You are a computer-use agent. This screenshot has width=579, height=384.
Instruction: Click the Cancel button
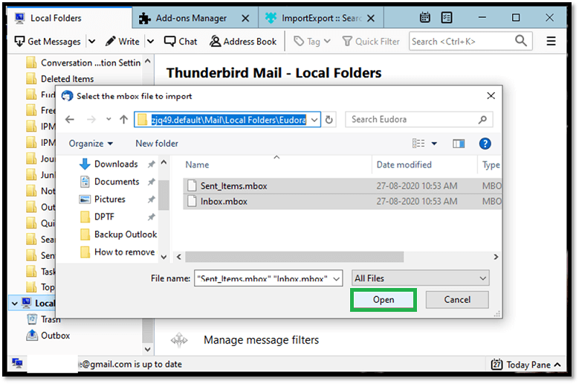point(457,300)
